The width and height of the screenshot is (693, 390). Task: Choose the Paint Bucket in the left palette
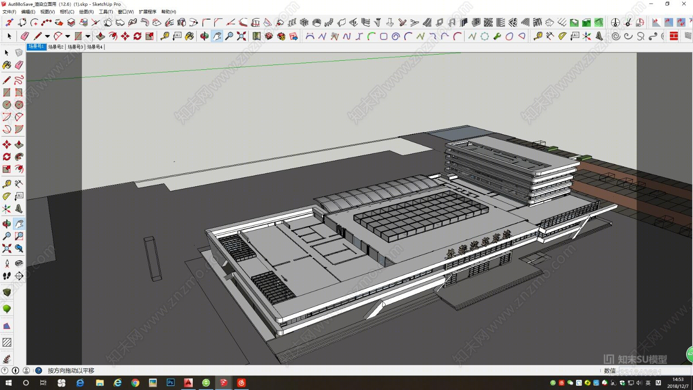(x=7, y=65)
